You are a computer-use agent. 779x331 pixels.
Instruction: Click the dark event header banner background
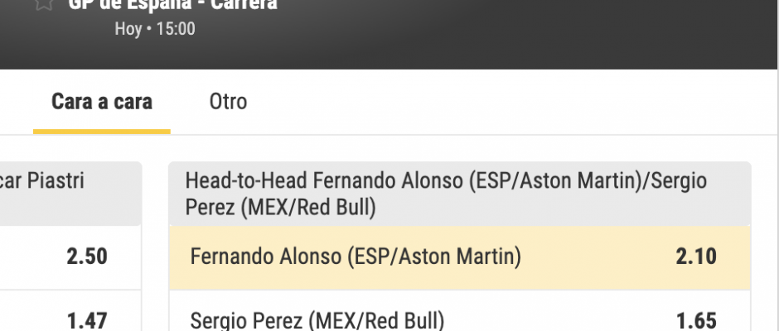(x=497, y=33)
